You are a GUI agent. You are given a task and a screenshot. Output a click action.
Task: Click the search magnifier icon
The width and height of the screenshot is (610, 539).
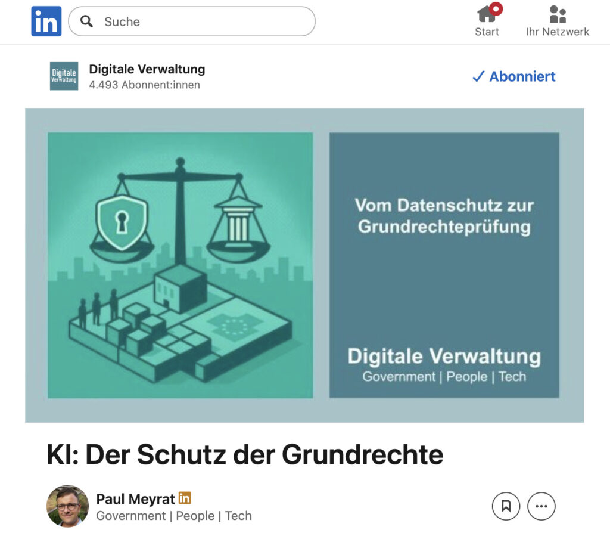pyautogui.click(x=86, y=21)
